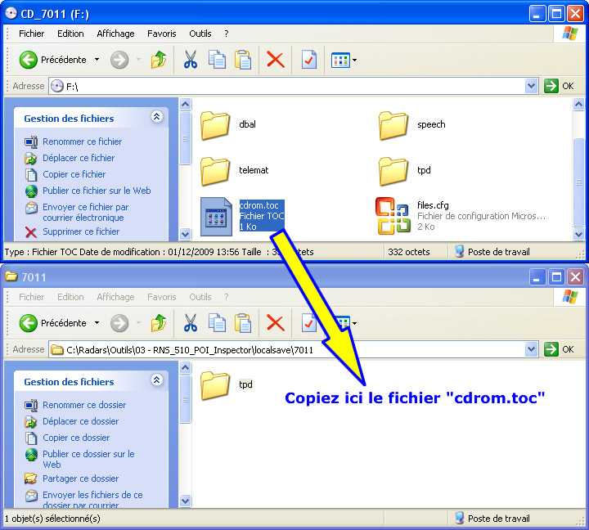Collapse Gestion des fichiers panel in 7011 window
Screen dimensions: 589x530
coord(156,381)
